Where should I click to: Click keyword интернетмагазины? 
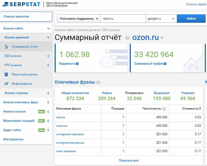(x=70, y=143)
